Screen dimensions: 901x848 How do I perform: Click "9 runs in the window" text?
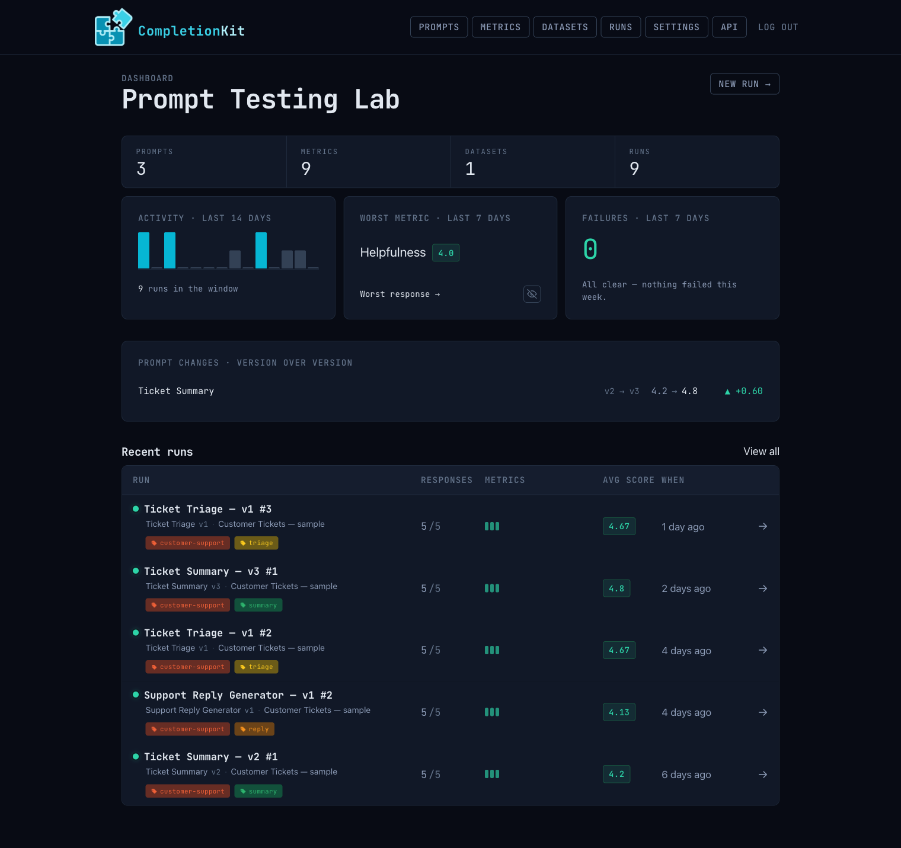coord(188,289)
